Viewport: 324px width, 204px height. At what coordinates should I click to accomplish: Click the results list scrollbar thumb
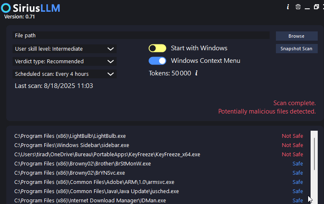(x=314, y=154)
